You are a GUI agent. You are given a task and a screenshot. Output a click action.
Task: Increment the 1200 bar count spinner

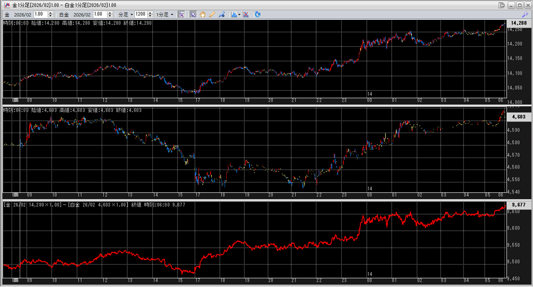pos(150,13)
